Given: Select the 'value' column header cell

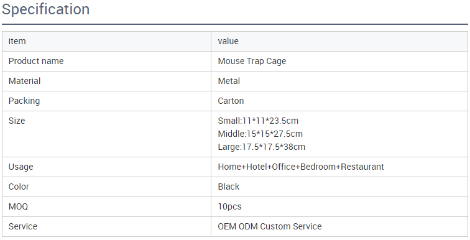Looking at the screenshot, I should (x=339, y=41).
